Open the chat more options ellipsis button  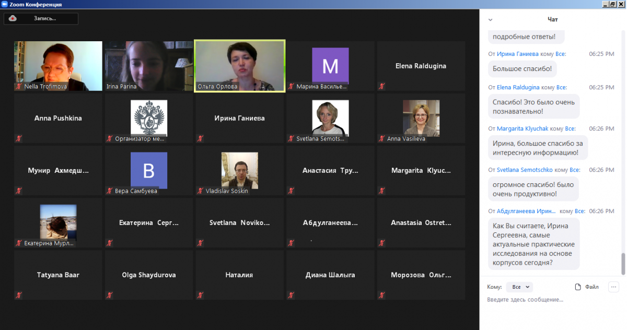[x=613, y=287]
